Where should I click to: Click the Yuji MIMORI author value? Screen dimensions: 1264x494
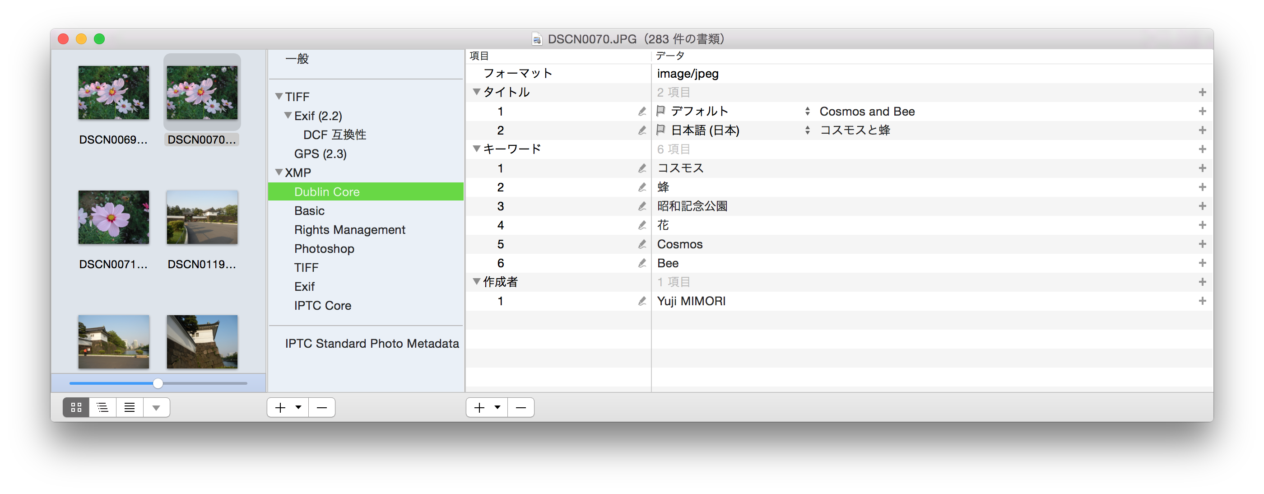point(691,301)
